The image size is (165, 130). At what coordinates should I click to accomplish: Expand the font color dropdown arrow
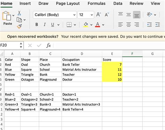tap(103, 25)
